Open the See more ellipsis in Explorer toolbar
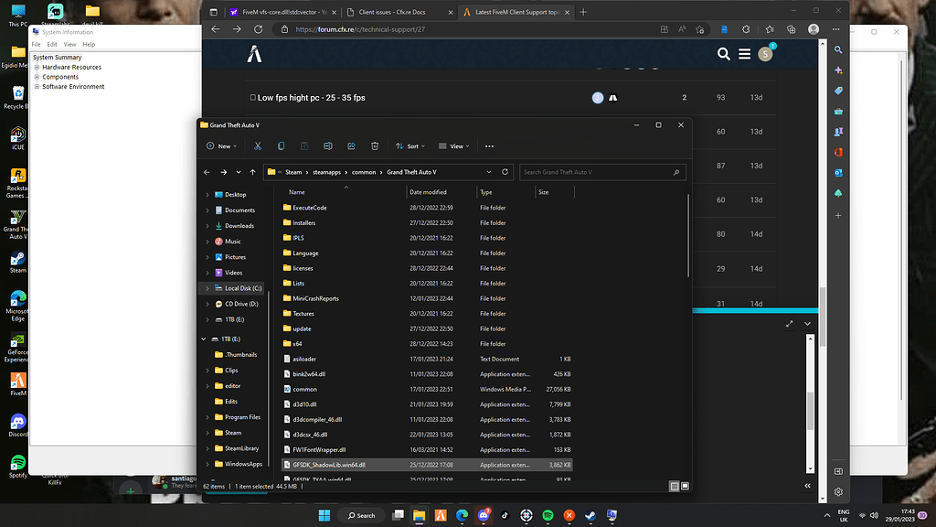This screenshot has width=936, height=527. coord(490,145)
